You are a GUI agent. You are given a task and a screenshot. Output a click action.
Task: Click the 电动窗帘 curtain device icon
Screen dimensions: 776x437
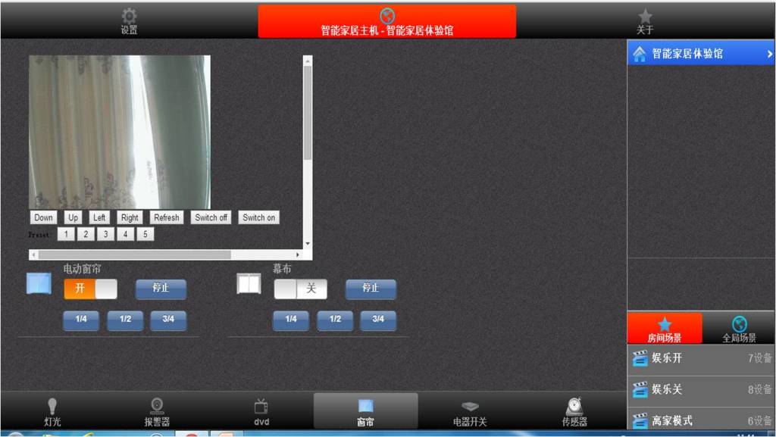39,283
